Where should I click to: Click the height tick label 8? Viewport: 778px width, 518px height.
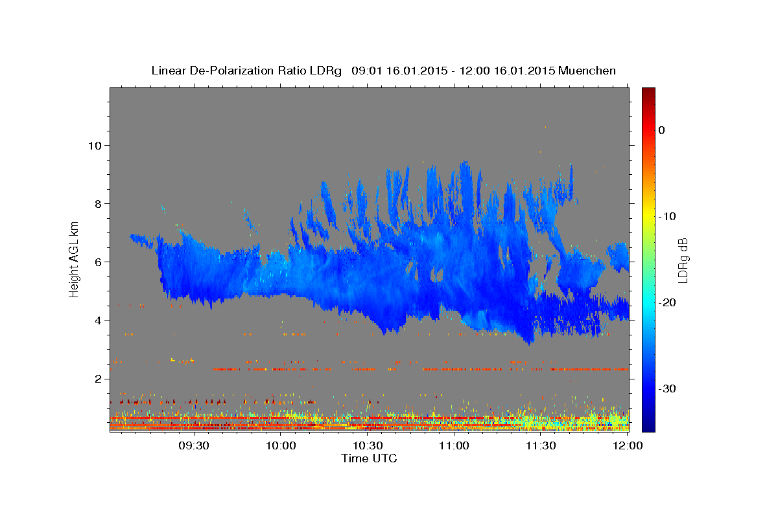pyautogui.click(x=99, y=203)
